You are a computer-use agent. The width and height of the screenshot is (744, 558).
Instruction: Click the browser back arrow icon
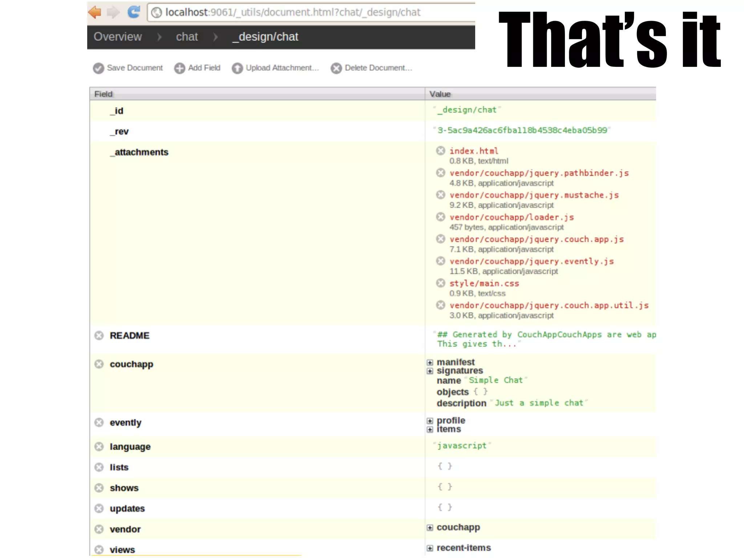click(x=95, y=12)
